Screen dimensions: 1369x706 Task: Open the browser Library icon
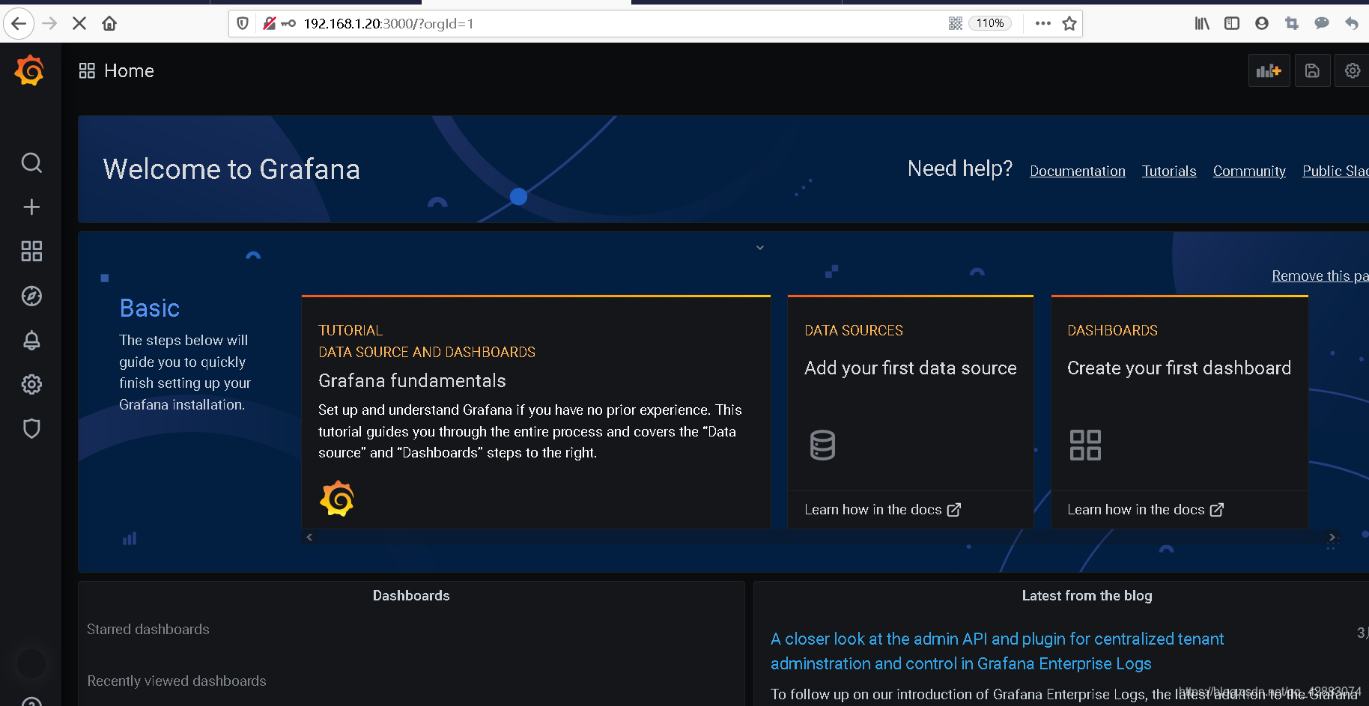point(1202,23)
